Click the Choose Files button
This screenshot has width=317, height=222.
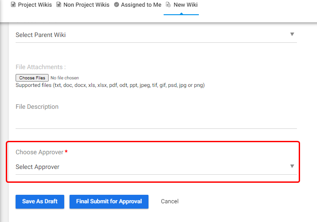32,78
